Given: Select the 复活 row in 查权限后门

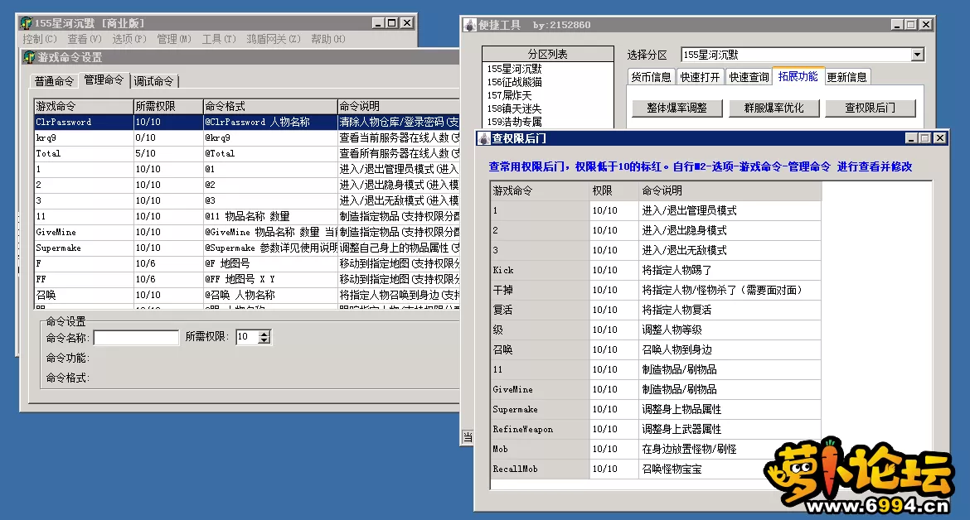Looking at the screenshot, I should tap(656, 310).
